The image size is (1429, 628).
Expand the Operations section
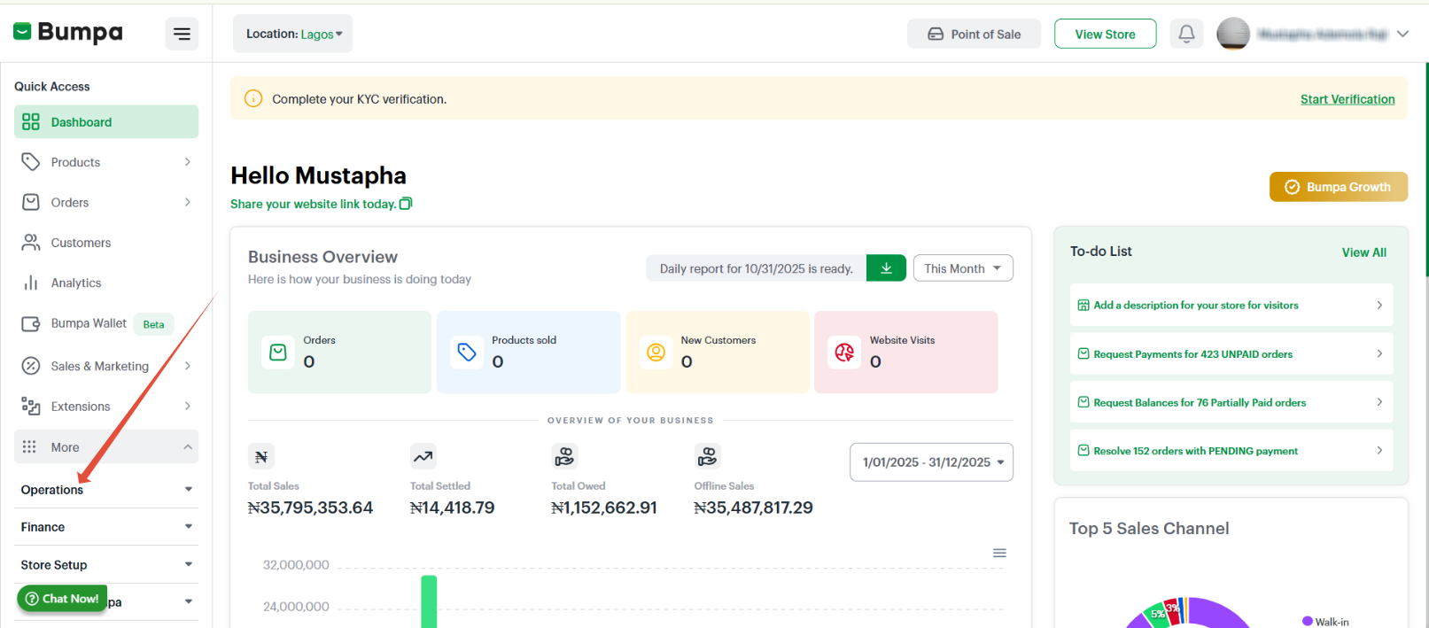tap(106, 490)
